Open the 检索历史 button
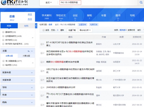The width and height of the screenshot is (144, 107). click(94, 25)
